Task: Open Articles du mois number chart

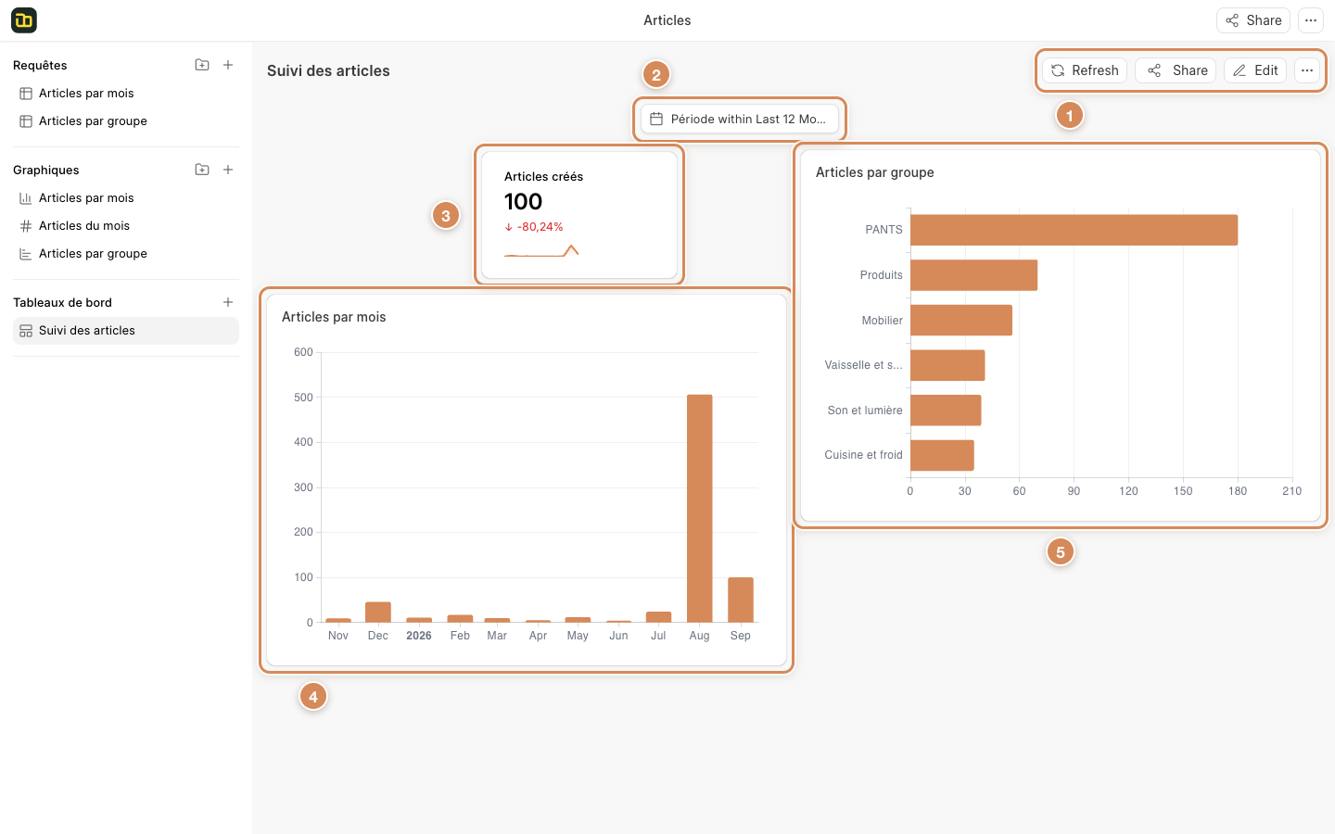Action: [x=126, y=226]
